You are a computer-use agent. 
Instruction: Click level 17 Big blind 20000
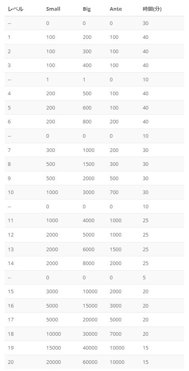[90, 320]
